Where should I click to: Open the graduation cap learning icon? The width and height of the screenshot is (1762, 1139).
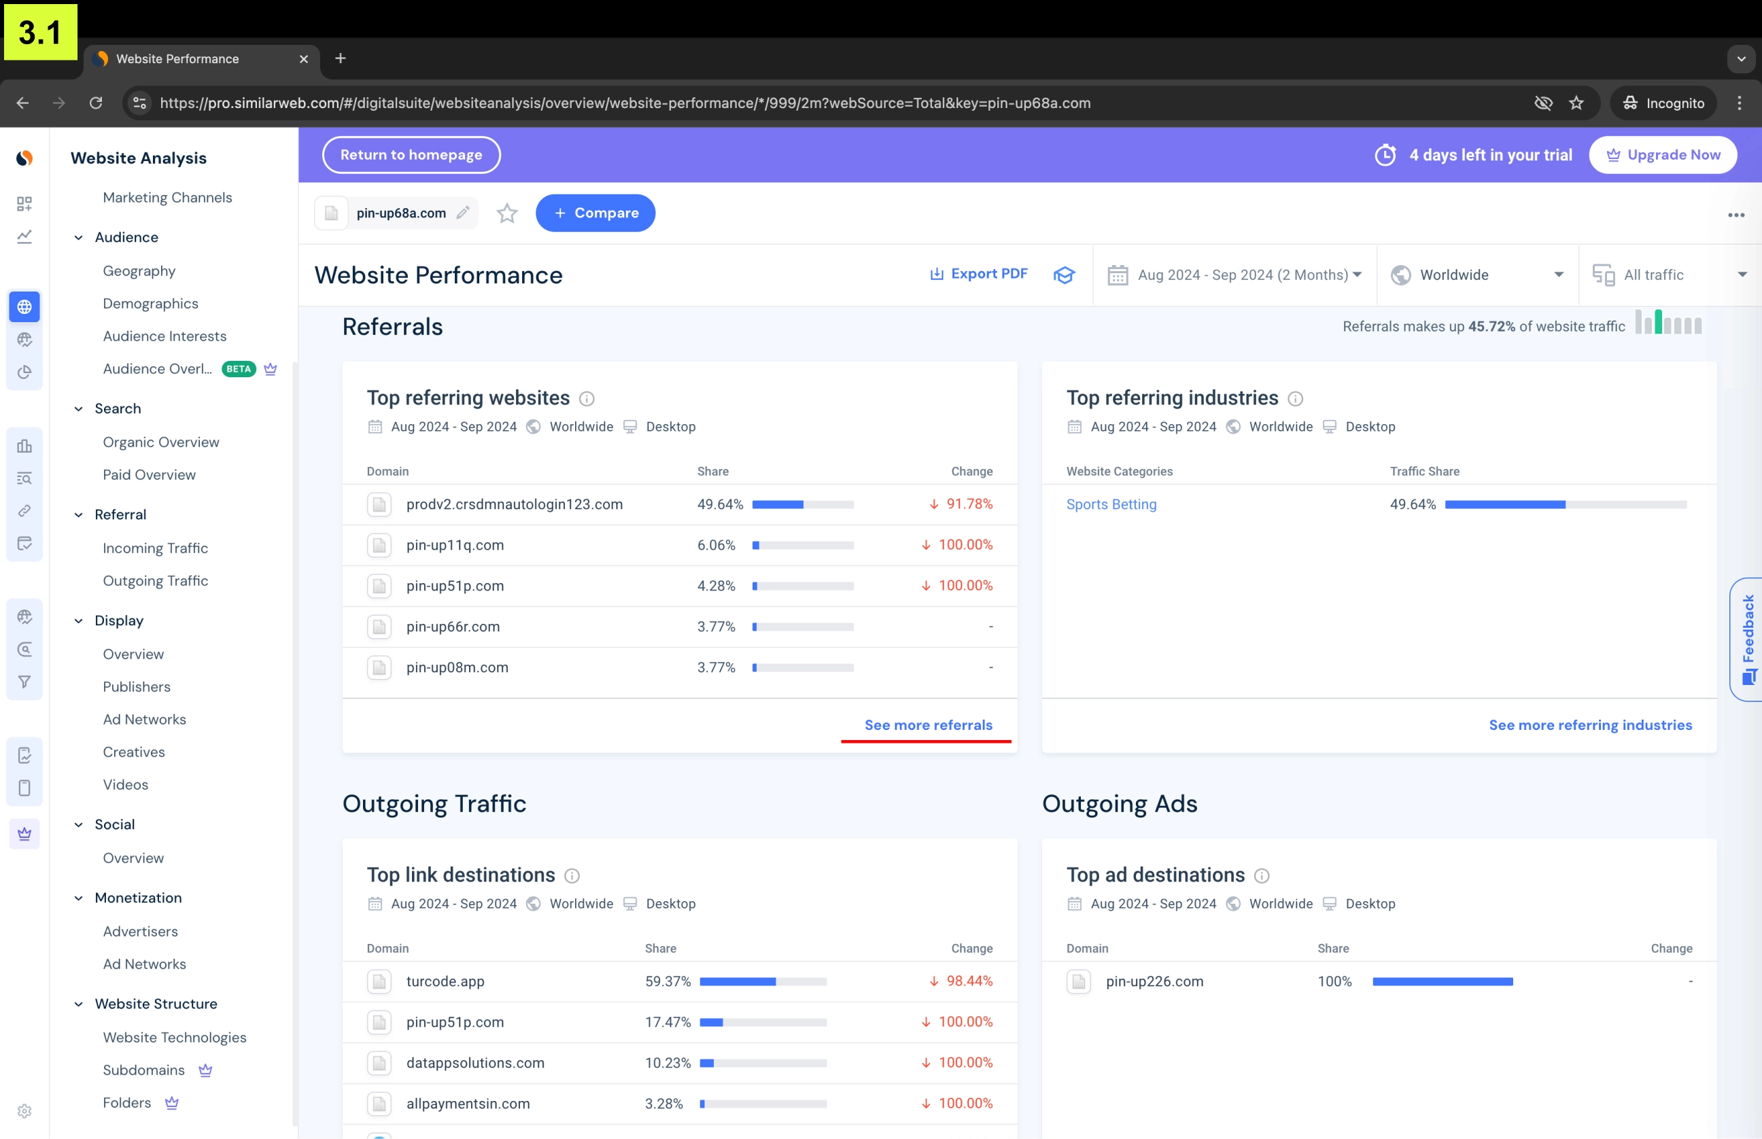1064,275
